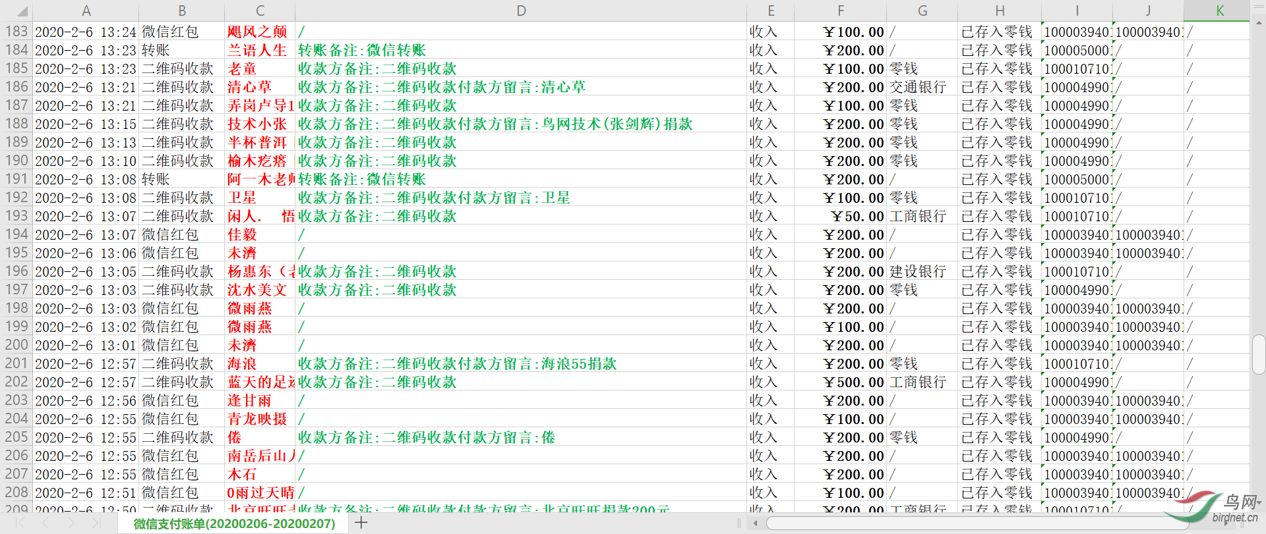Image resolution: width=1266 pixels, height=534 pixels.
Task: Jump to the first sheet tab arrow
Action: tap(20, 523)
